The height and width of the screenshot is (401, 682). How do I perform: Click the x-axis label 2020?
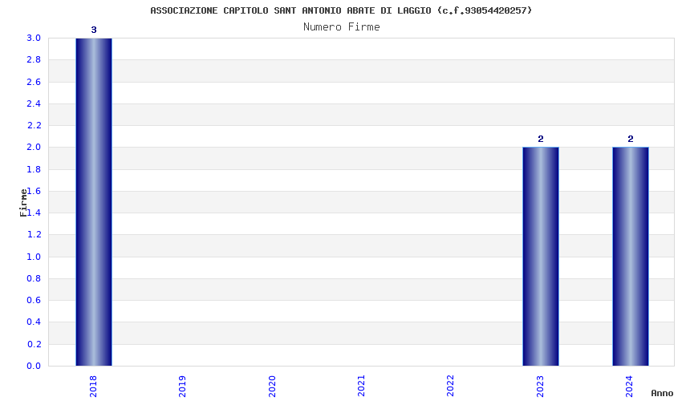coord(272,387)
